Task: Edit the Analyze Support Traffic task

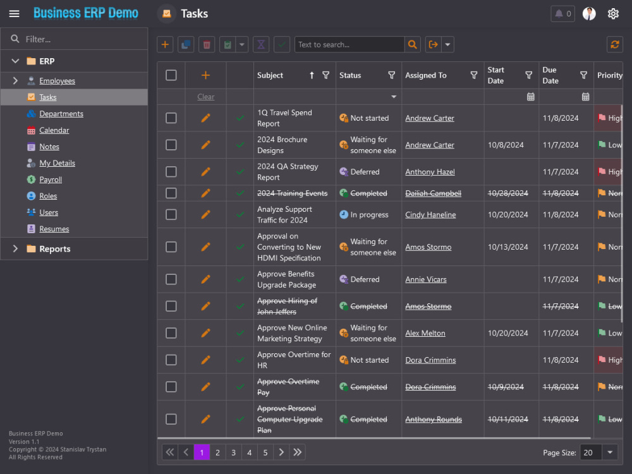Action: (x=205, y=214)
